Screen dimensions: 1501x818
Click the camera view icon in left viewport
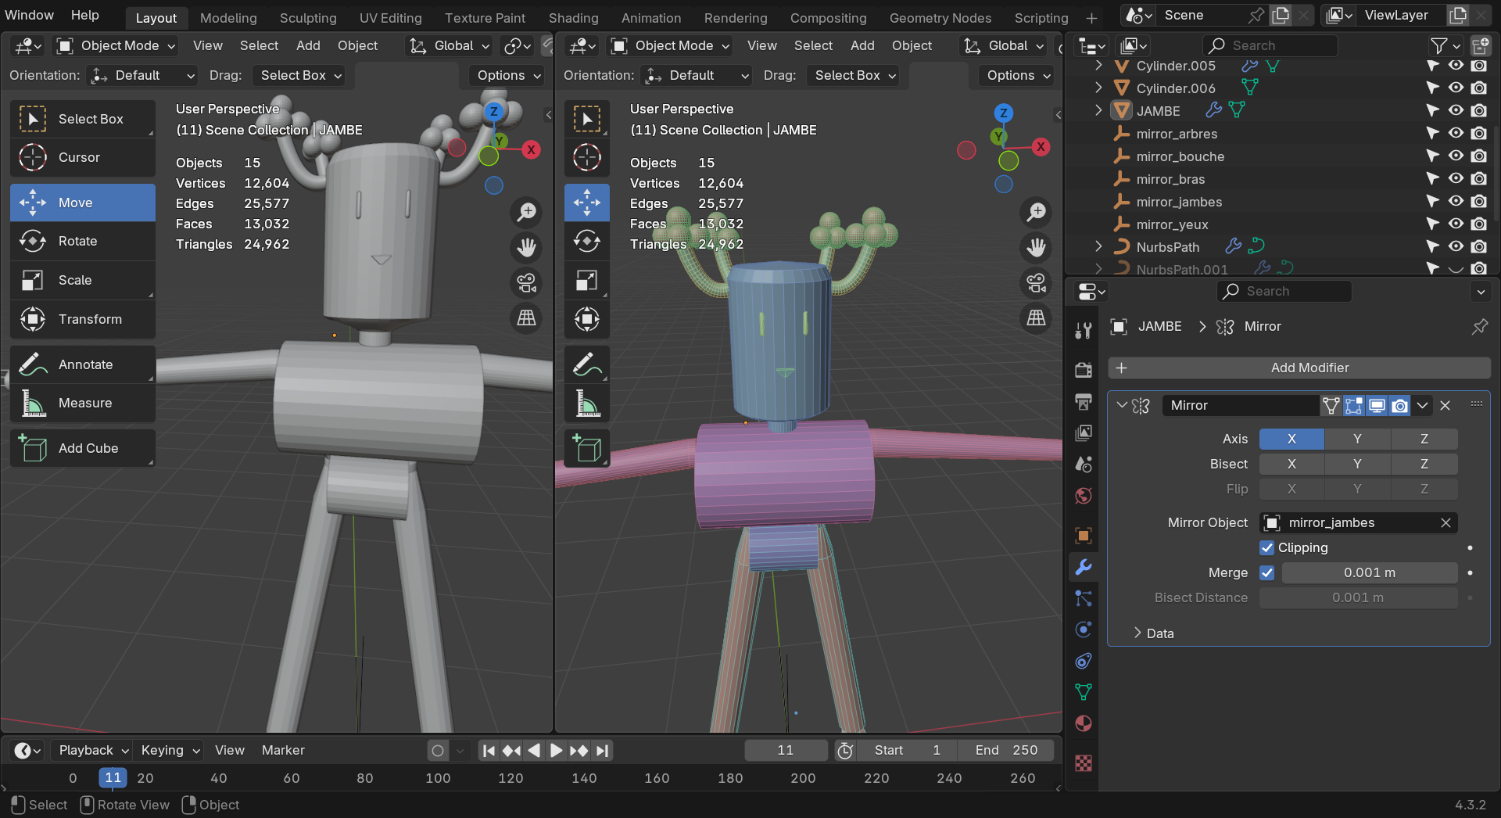[x=526, y=283]
